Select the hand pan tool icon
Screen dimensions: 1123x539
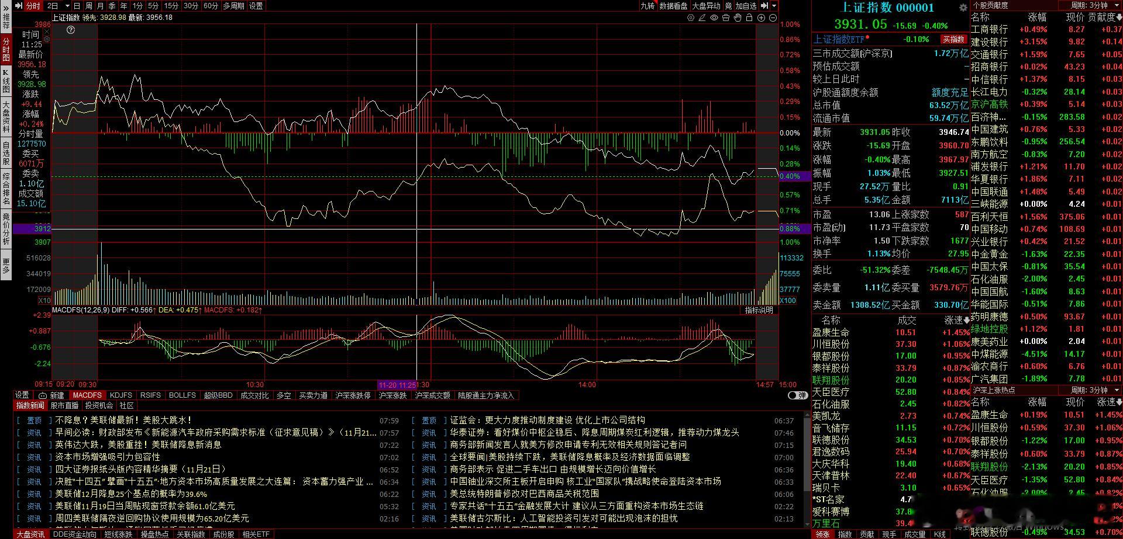[738, 18]
